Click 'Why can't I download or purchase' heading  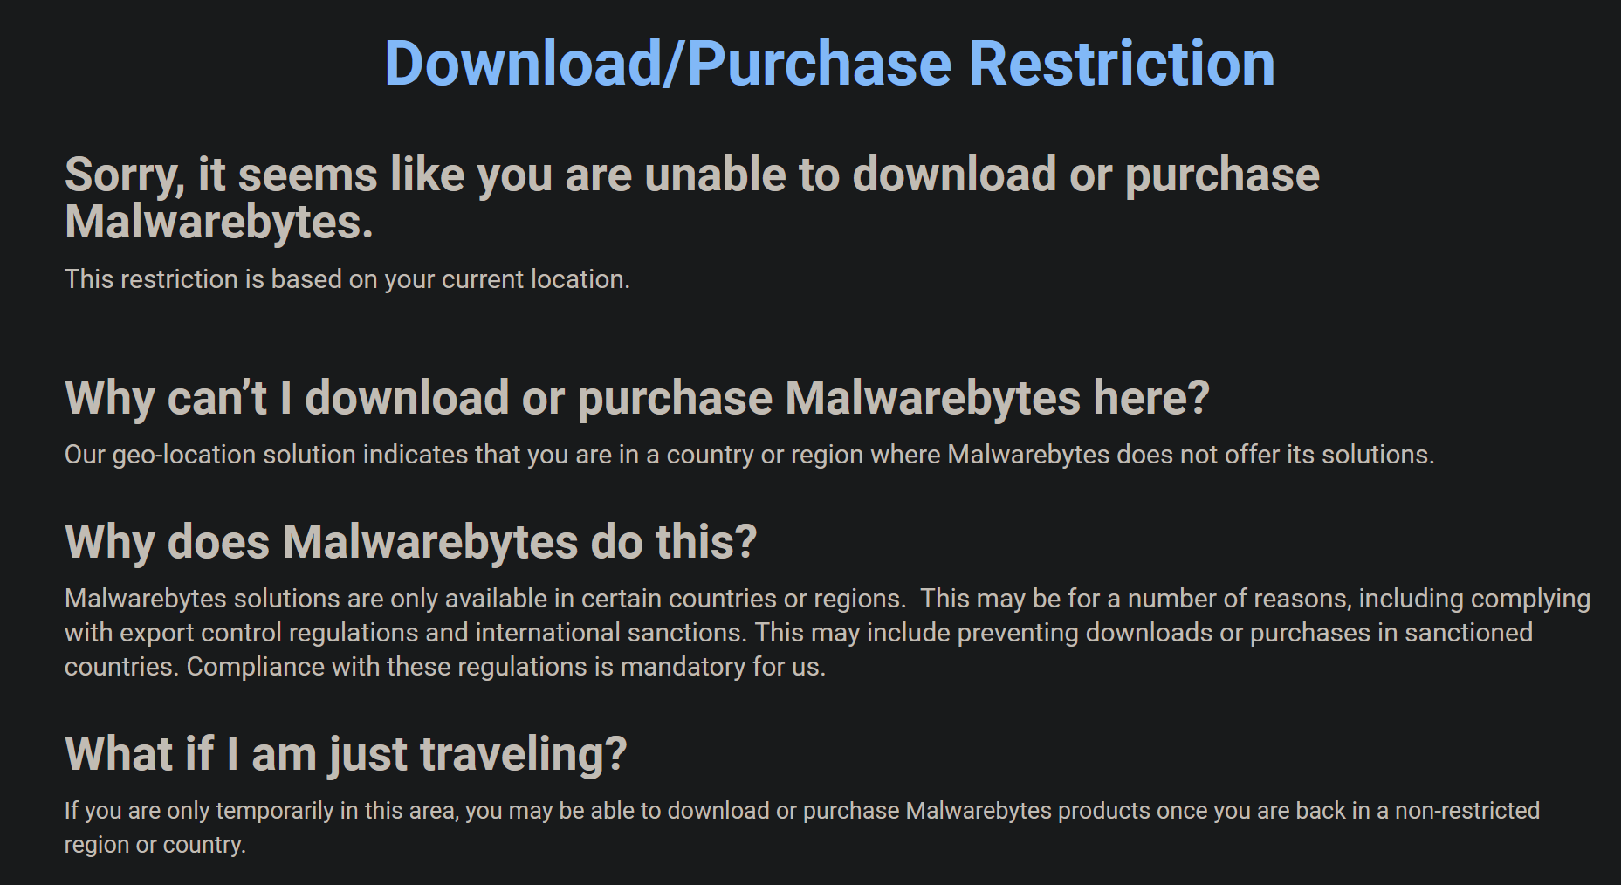[637, 399]
